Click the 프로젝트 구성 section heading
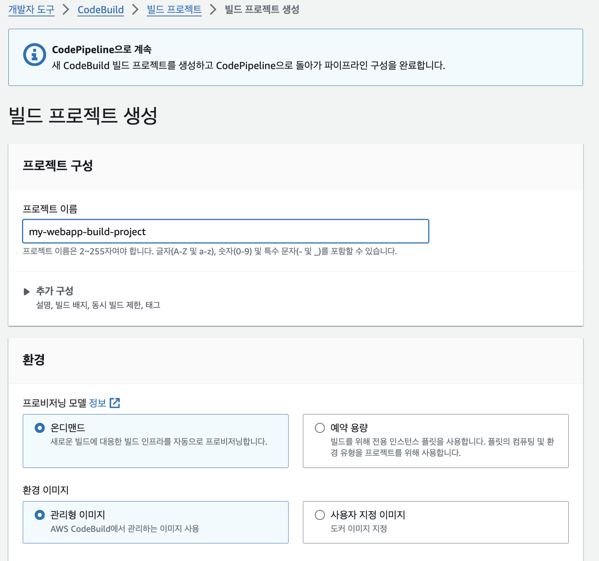 tap(58, 165)
